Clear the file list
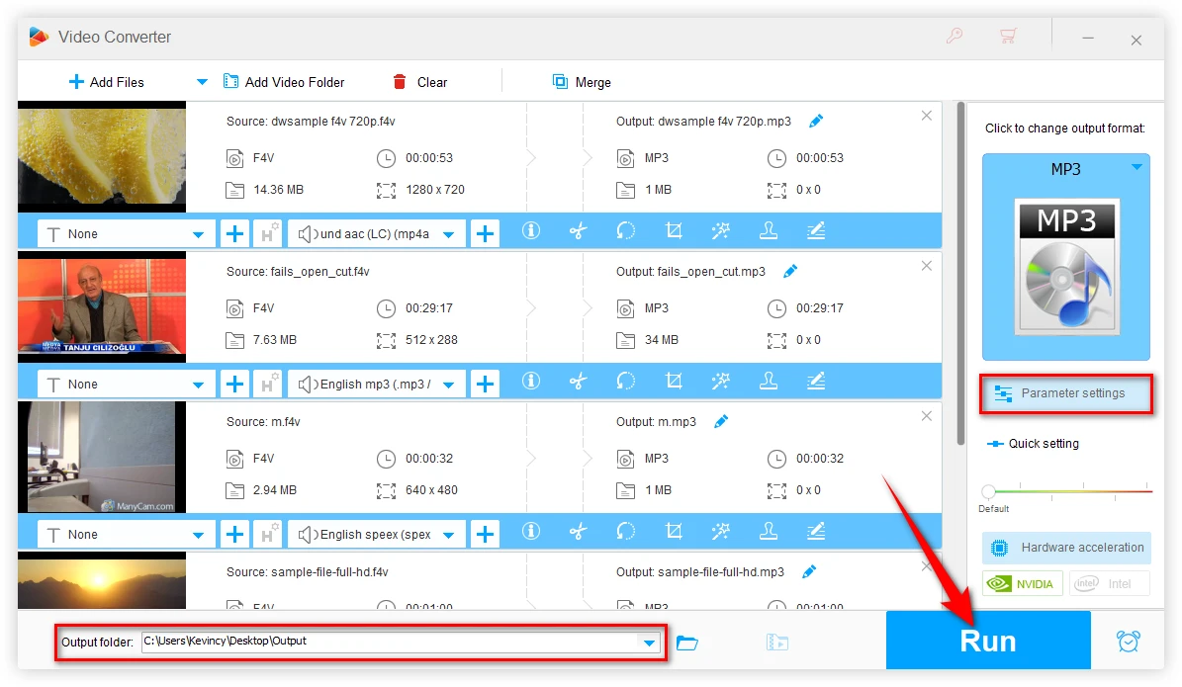Image resolution: width=1182 pixels, height=687 pixels. click(x=420, y=82)
